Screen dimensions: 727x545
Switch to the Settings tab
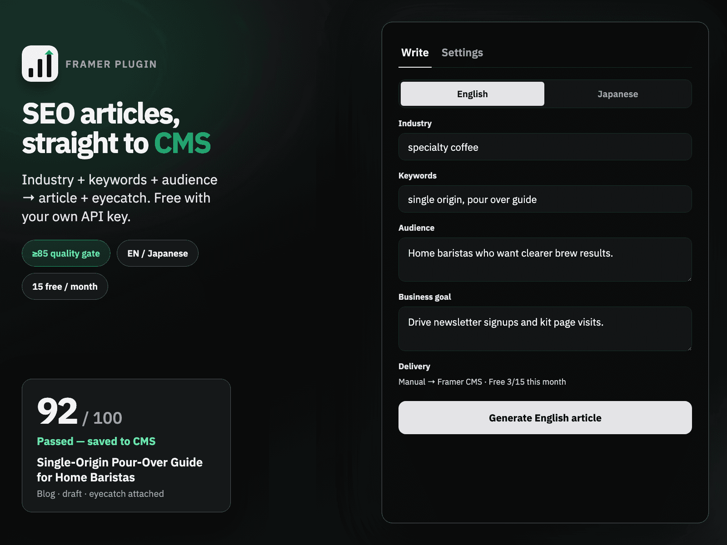click(462, 53)
